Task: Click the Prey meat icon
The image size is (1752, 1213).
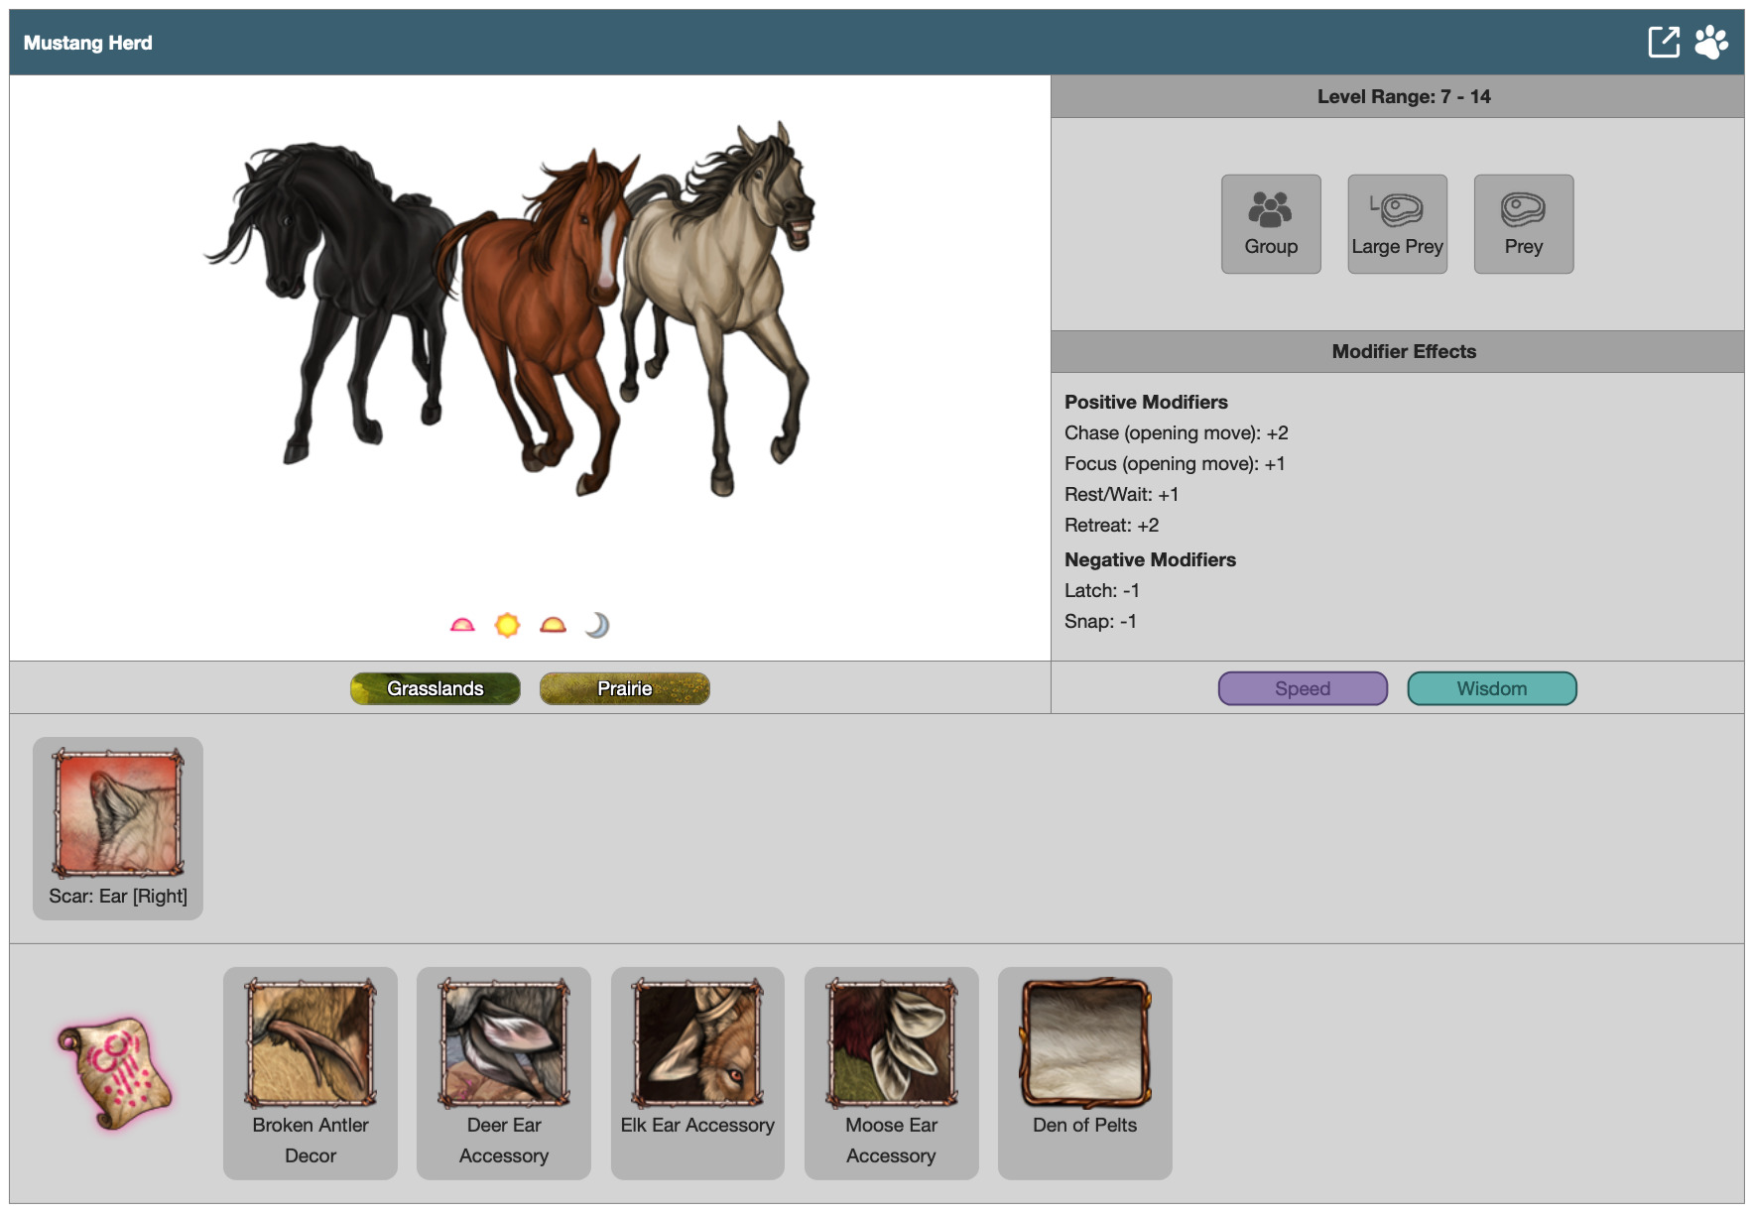Action: (1523, 224)
